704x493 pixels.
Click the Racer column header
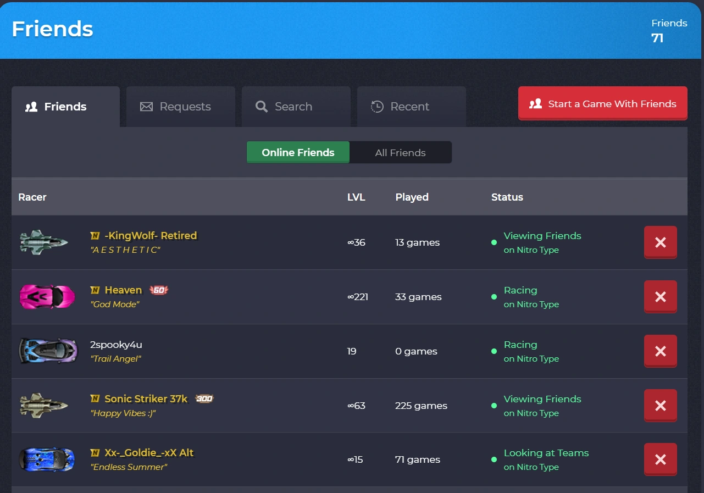tap(32, 197)
